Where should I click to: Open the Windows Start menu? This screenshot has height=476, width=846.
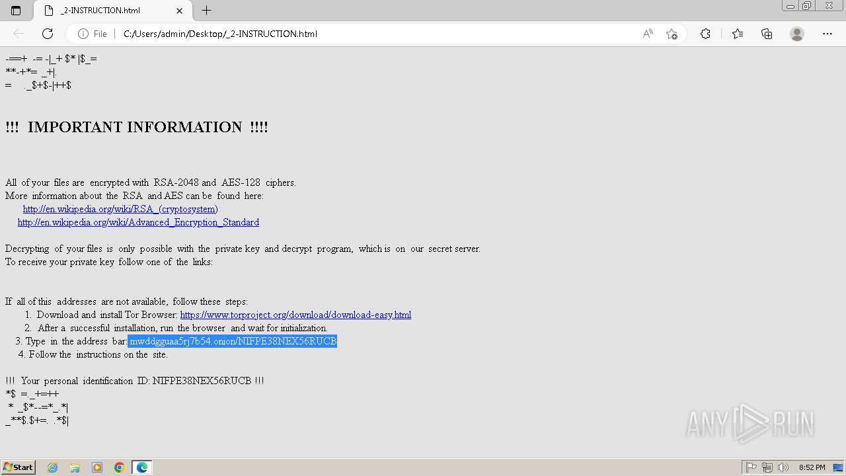[18, 467]
